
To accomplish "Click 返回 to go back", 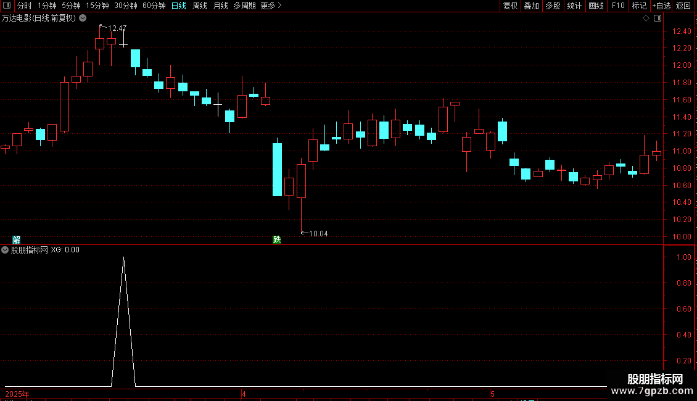I will 683,6.
